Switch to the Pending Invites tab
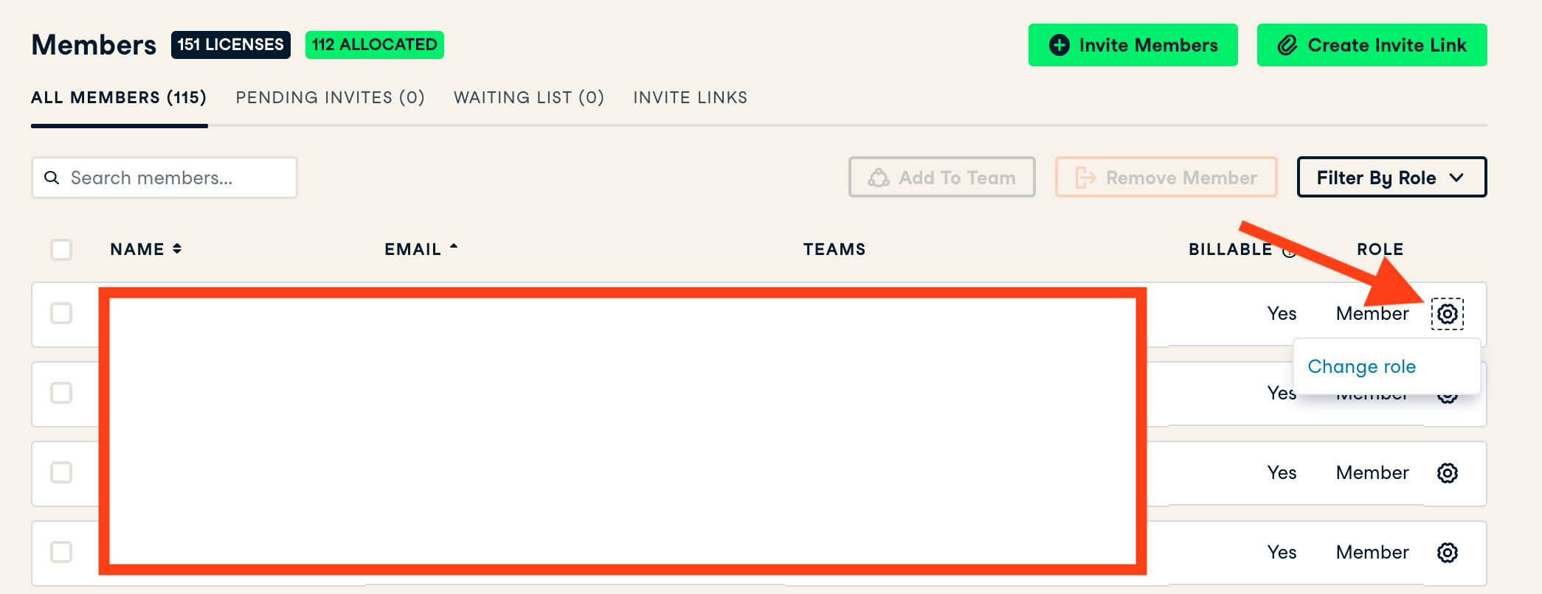The height and width of the screenshot is (594, 1542). (330, 97)
